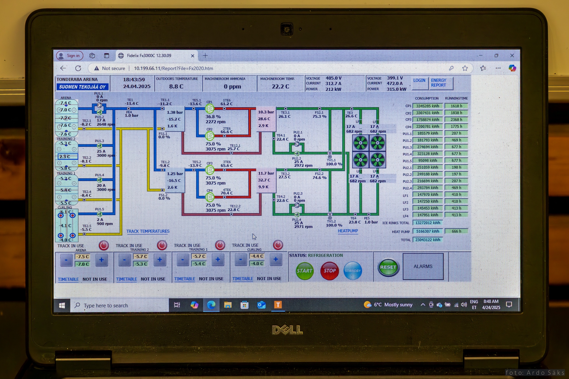The height and width of the screenshot is (379, 569).
Task: Toggle the Curling track in use power button
Action: coord(278,245)
